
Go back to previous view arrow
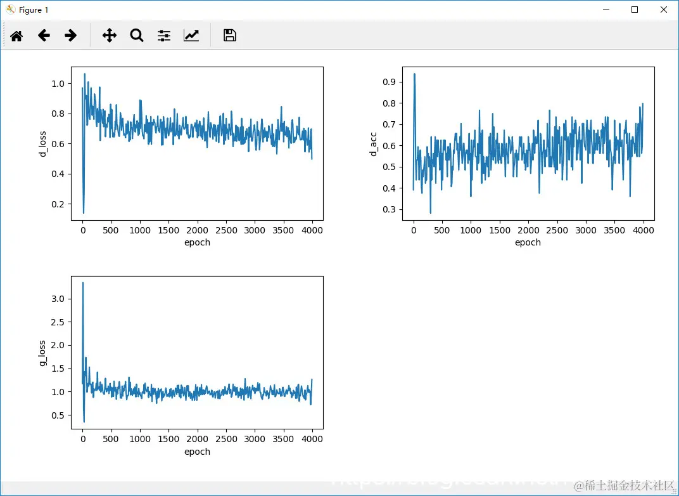click(x=44, y=36)
